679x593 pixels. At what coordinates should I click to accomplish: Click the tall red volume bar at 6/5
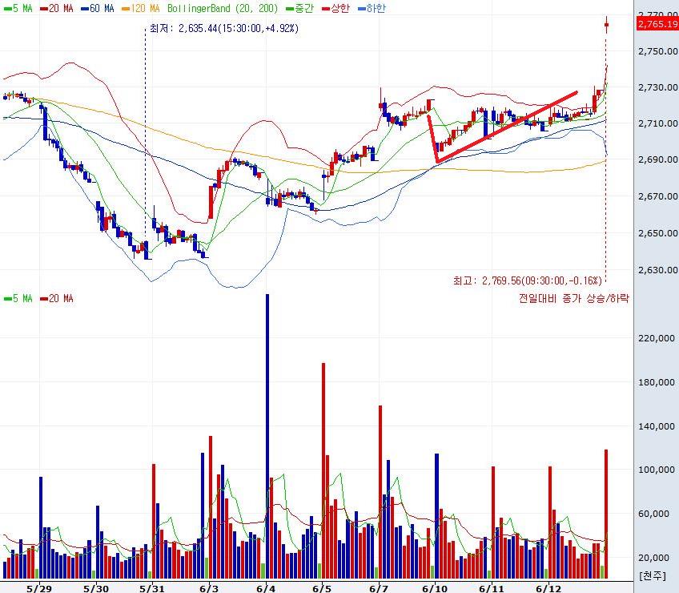coord(323,470)
